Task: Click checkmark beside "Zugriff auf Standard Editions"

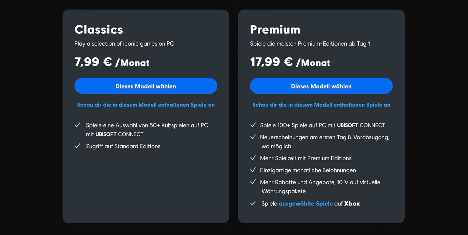Action: (x=77, y=146)
